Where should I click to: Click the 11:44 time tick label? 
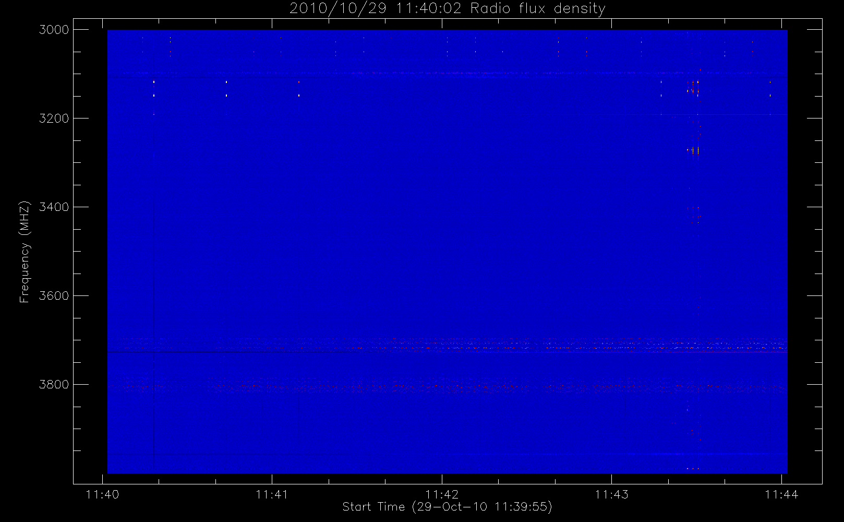click(781, 494)
